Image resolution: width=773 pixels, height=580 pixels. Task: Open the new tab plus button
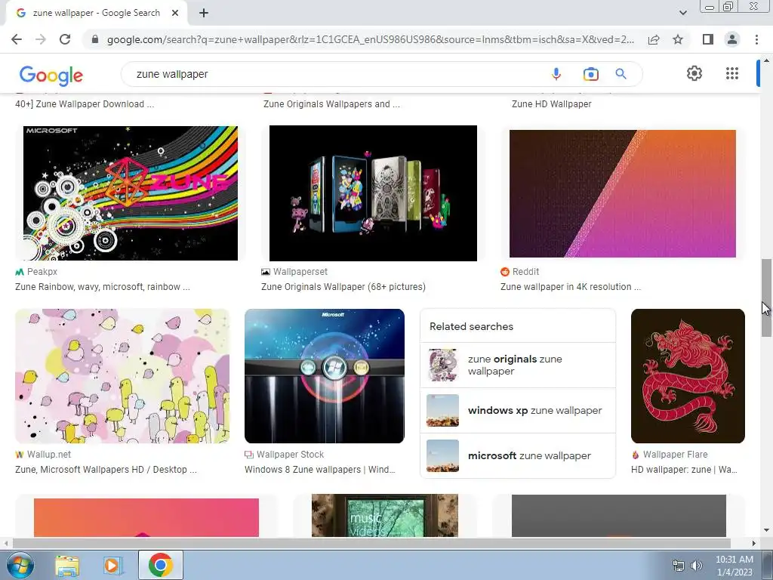(x=204, y=14)
